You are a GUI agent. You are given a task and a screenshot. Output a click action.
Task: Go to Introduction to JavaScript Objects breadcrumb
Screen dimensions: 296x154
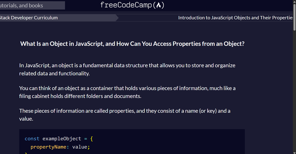[x=235, y=18]
